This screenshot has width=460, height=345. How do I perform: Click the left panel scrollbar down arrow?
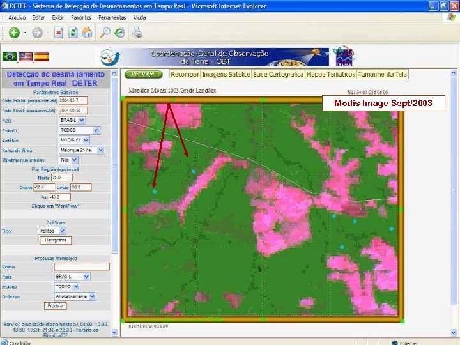pyautogui.click(x=114, y=333)
